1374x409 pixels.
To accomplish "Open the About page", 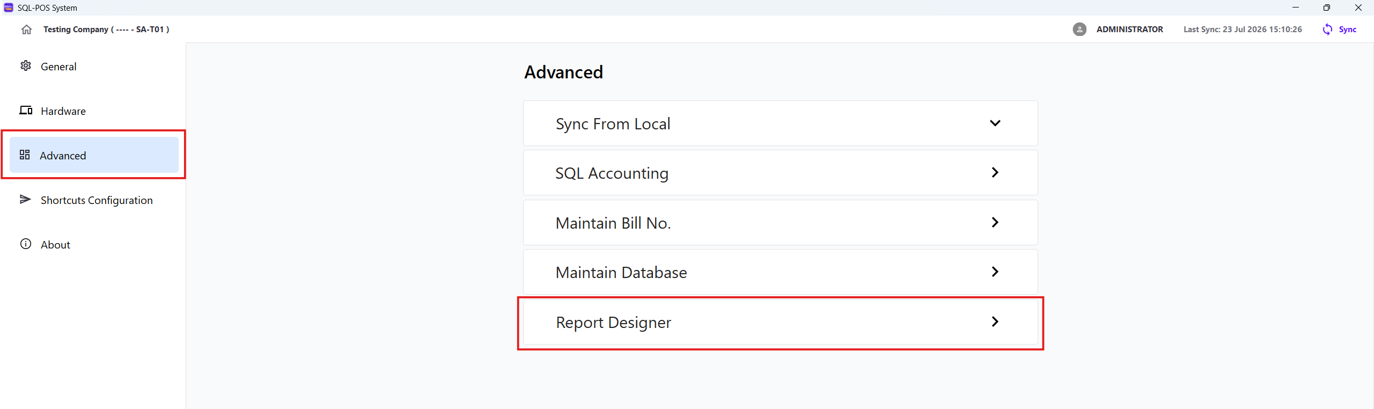I will point(94,245).
